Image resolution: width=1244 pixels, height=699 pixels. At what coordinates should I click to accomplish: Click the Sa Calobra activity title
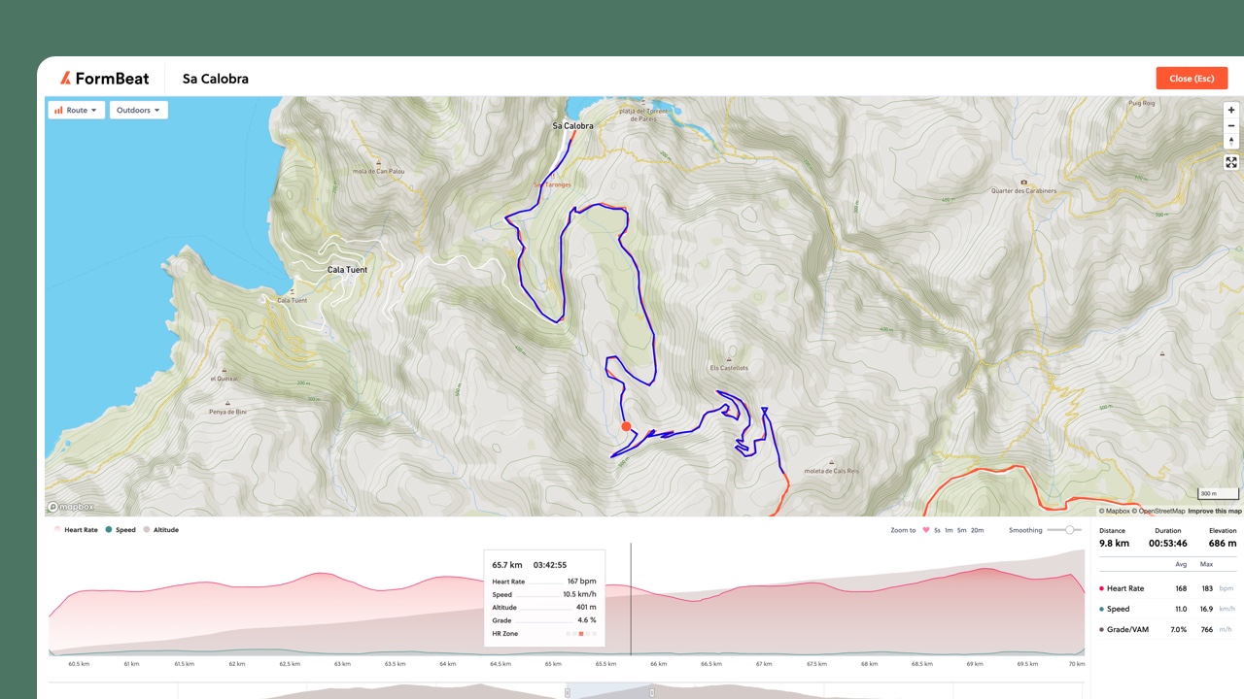point(216,79)
